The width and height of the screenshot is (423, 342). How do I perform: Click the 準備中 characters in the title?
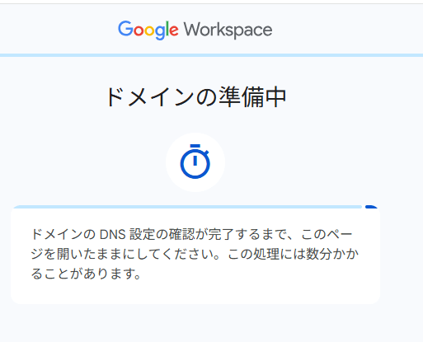pyautogui.click(x=252, y=97)
